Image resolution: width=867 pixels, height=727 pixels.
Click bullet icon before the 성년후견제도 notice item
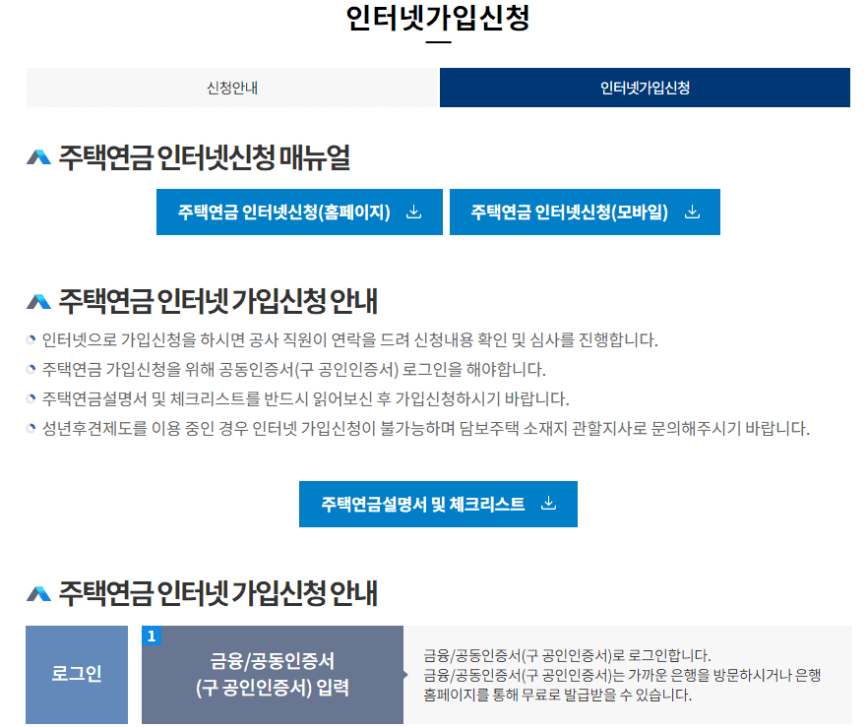(x=30, y=427)
